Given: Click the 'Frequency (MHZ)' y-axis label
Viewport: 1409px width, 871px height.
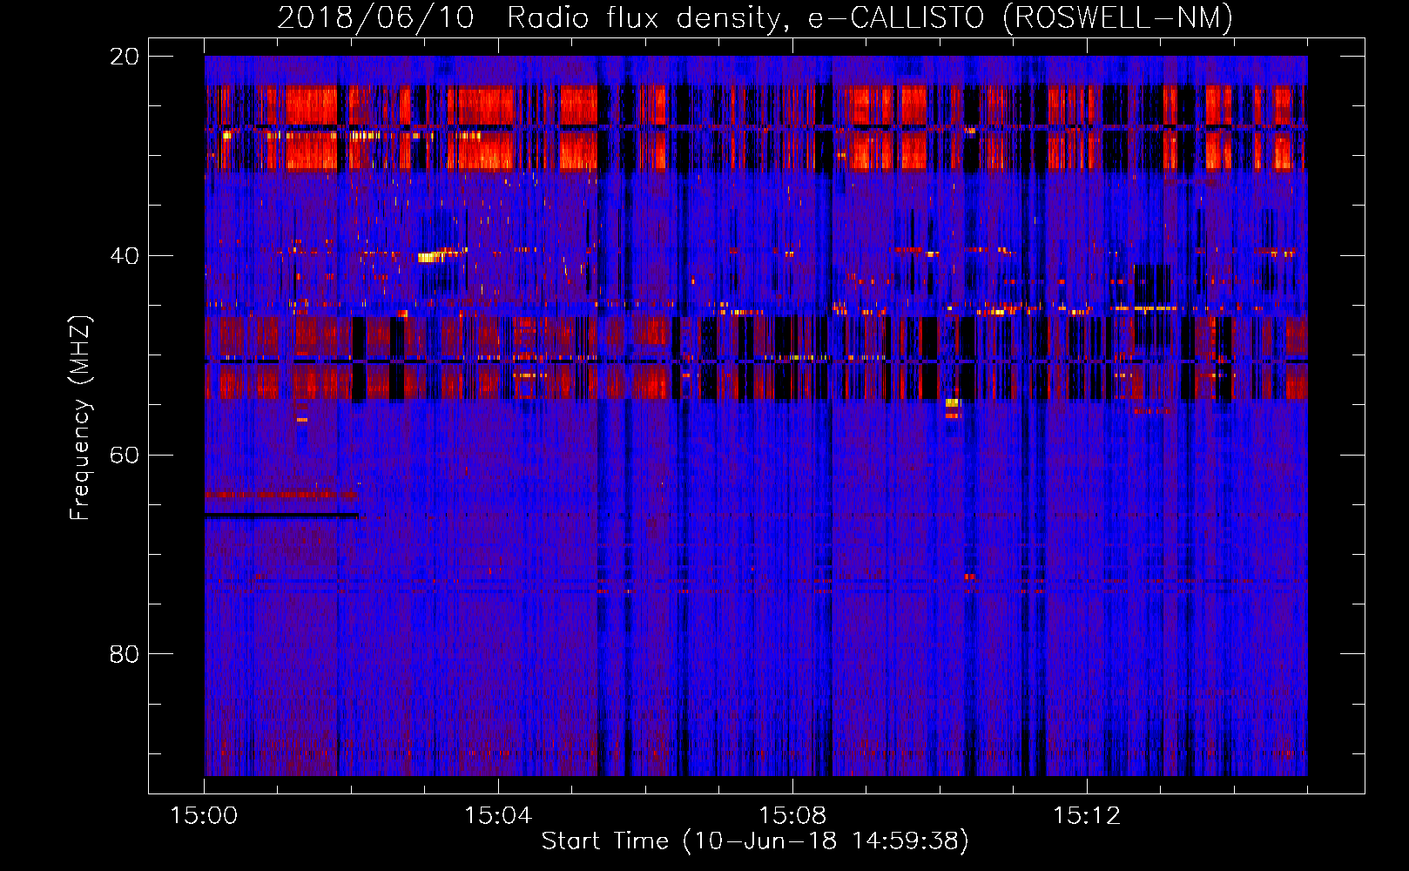Looking at the screenshot, I should pyautogui.click(x=80, y=418).
